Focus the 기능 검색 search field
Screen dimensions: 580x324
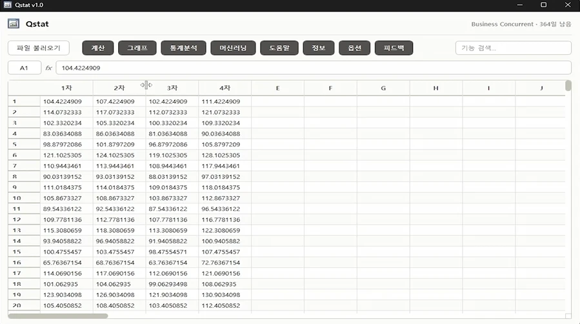514,48
